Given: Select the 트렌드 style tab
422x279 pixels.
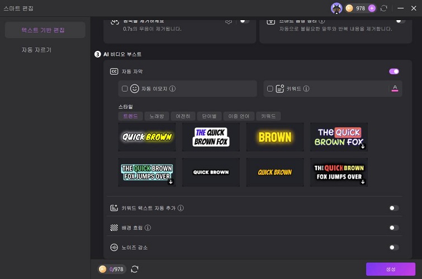Looking at the screenshot, I should click(x=131, y=116).
